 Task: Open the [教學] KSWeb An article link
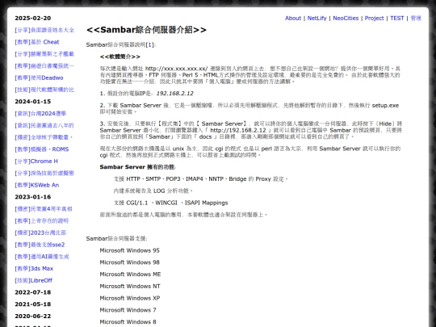click(37, 185)
